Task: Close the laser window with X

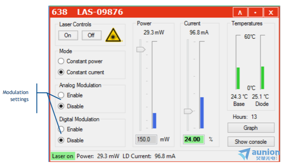Action: 271,12
